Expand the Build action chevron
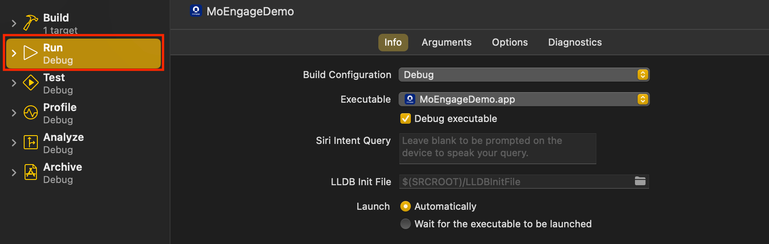Image resolution: width=769 pixels, height=244 pixels. click(14, 23)
